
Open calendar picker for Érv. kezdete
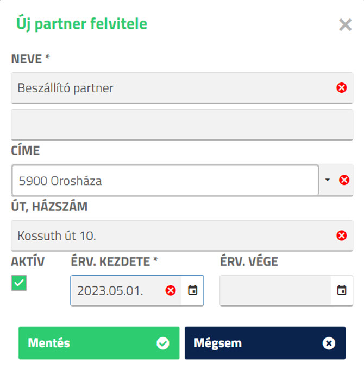(x=193, y=290)
